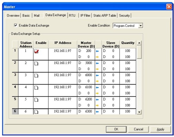Click the yellow right arrow in station 3 row
Screen dimensions: 174x137
pos(97,81)
